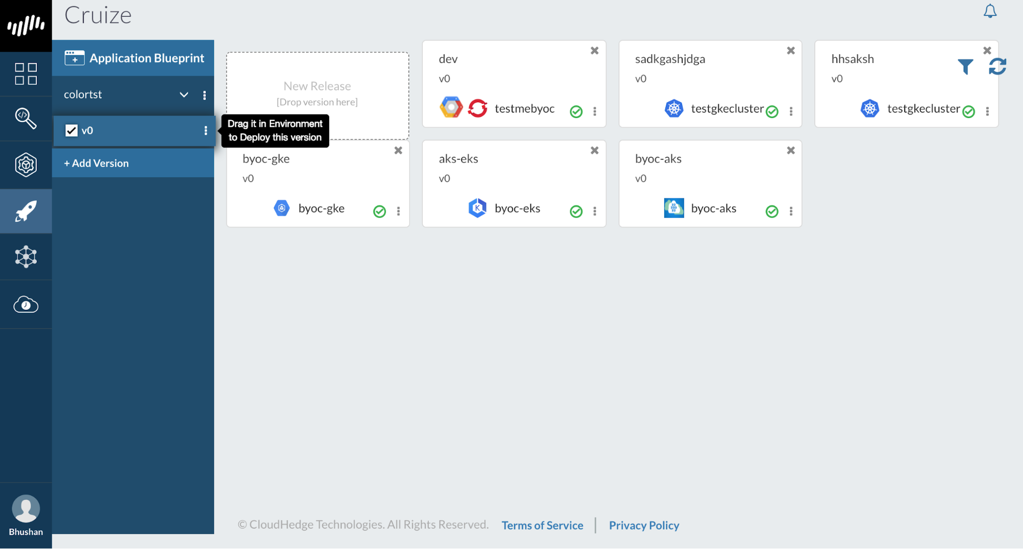Click the Kubernetes icon on the sadkgashjdga card
1023x549 pixels.
click(674, 108)
